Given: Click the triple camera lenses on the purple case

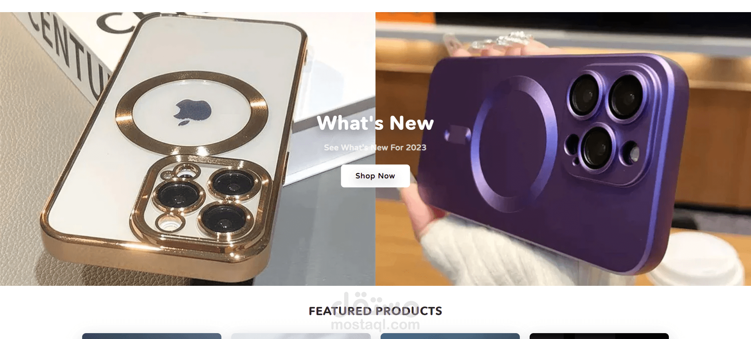Looking at the screenshot, I should [604, 119].
